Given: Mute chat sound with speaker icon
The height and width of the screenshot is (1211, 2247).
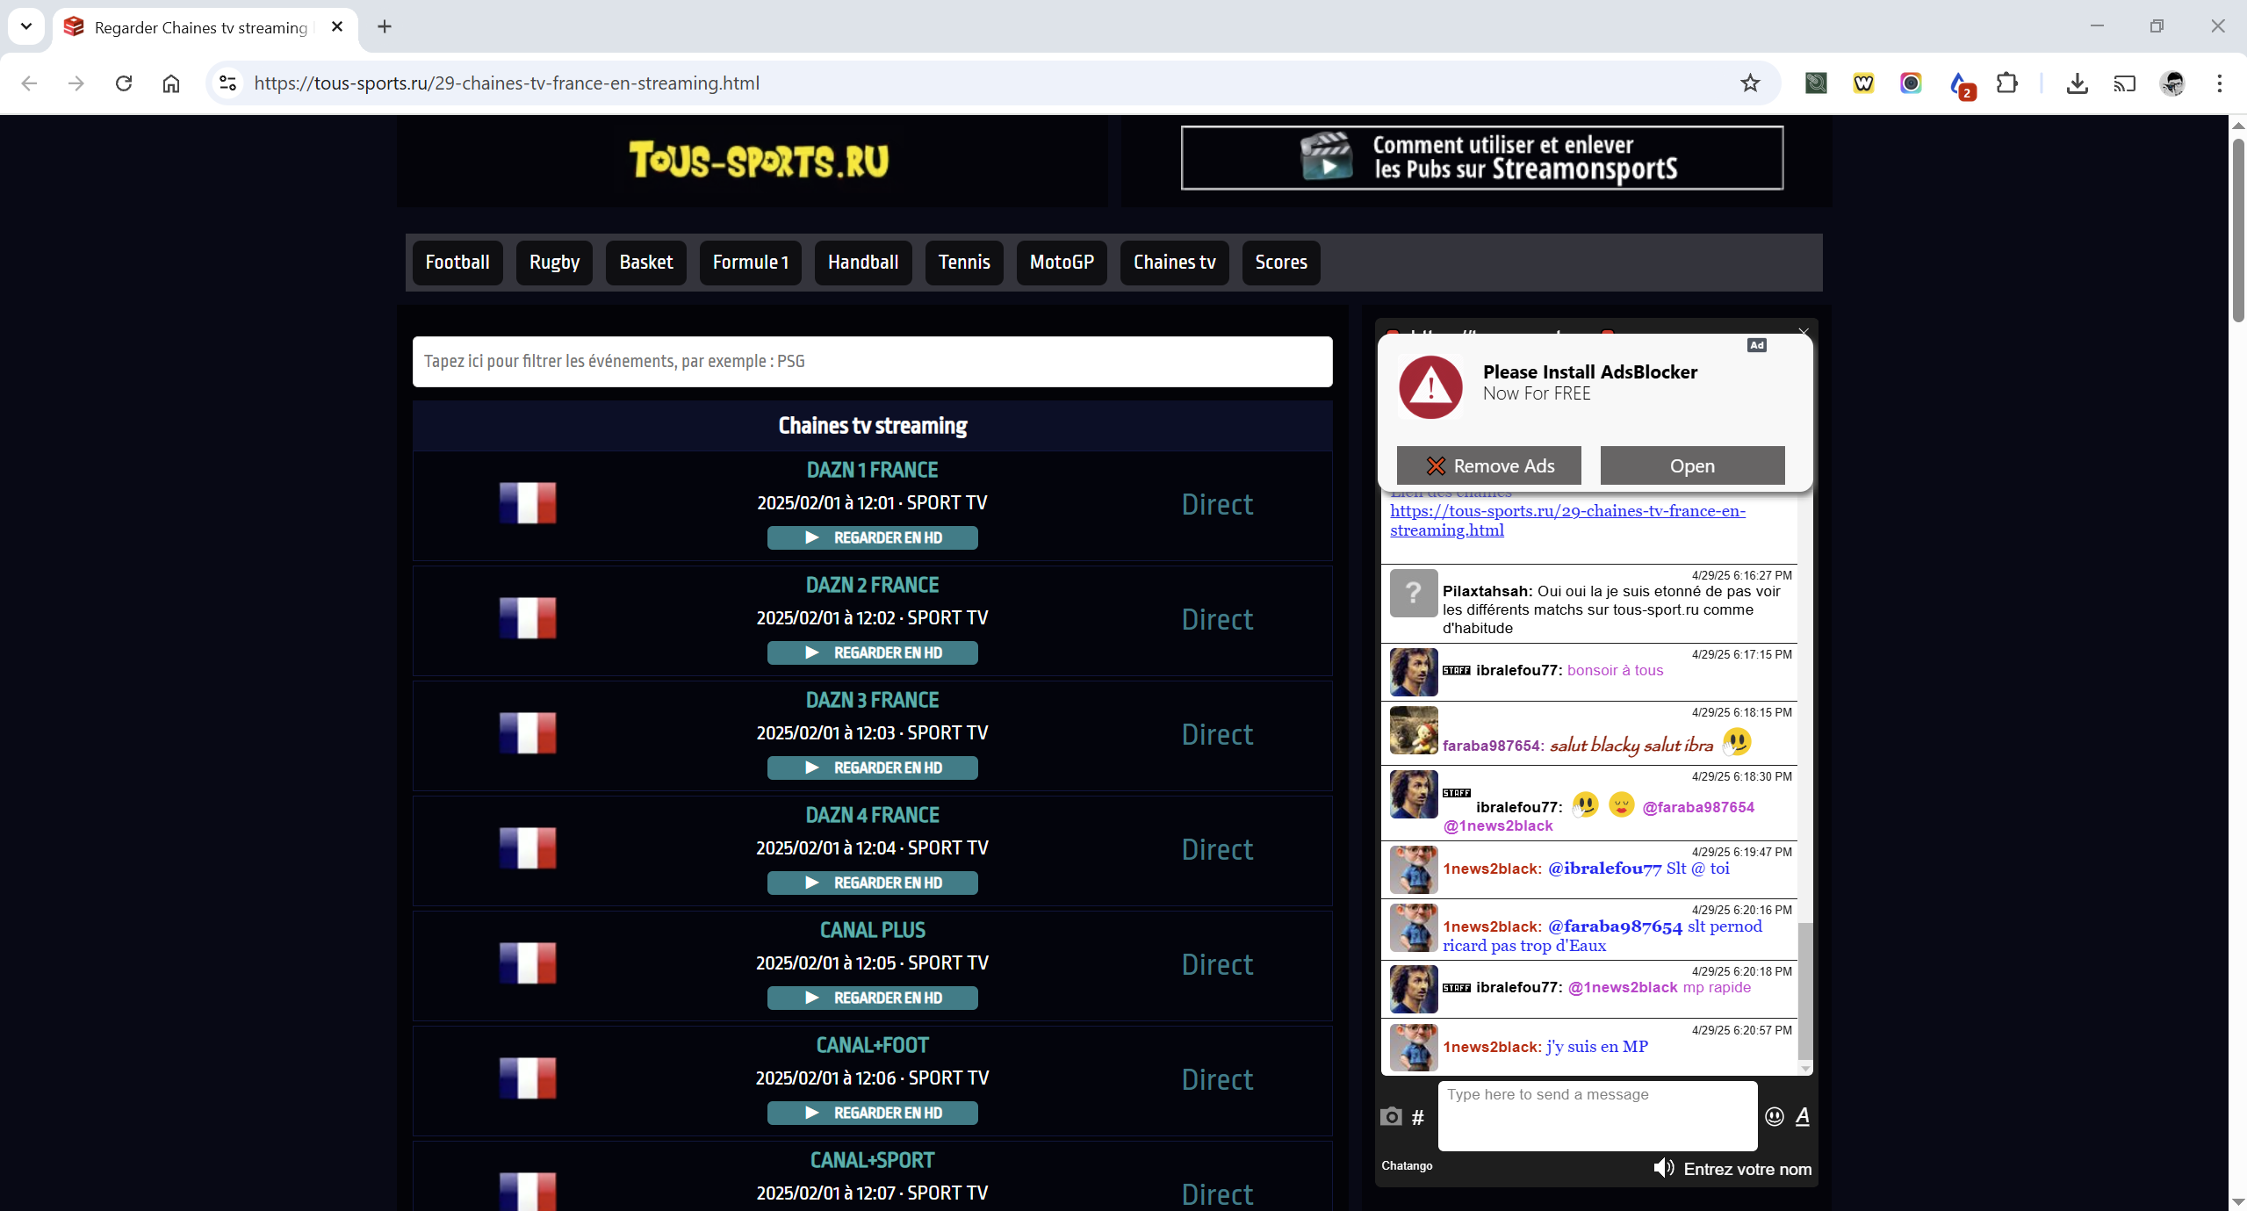Looking at the screenshot, I should tap(1663, 1168).
